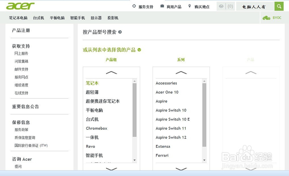This screenshot has height=176, width=289.
Task: Open the 服务支持 link
Action: (x=146, y=7)
